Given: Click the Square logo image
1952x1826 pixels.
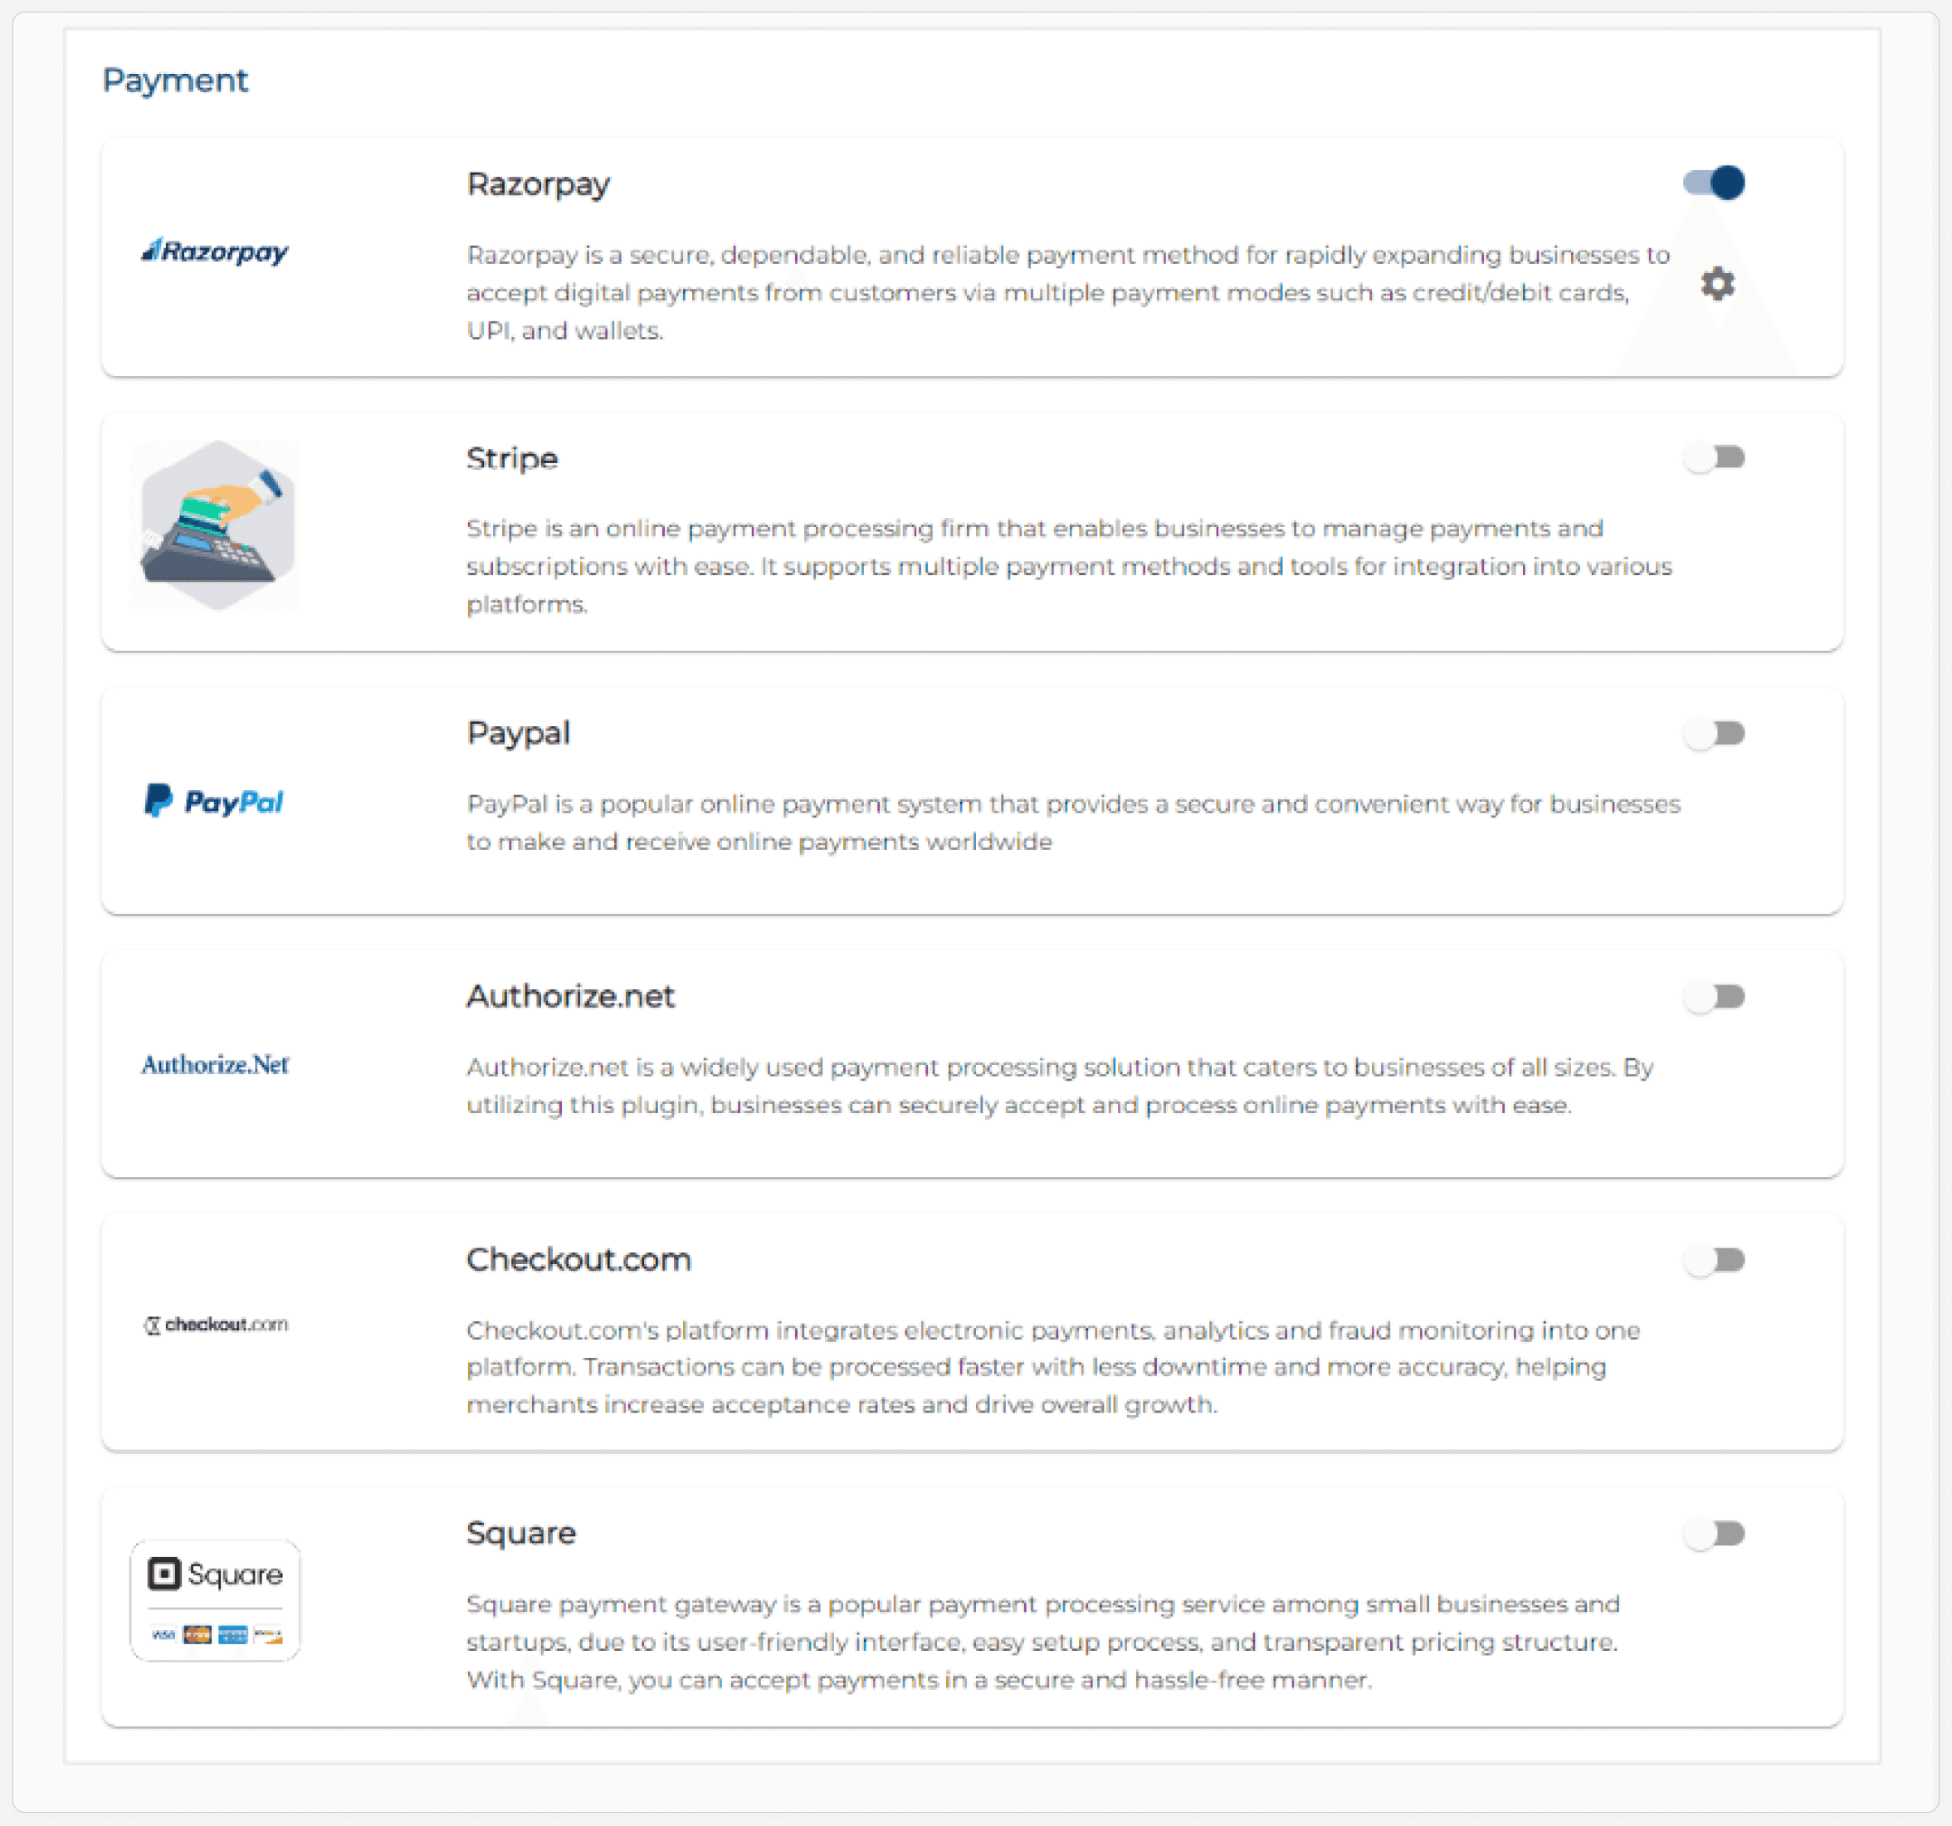Looking at the screenshot, I should click(x=215, y=1599).
